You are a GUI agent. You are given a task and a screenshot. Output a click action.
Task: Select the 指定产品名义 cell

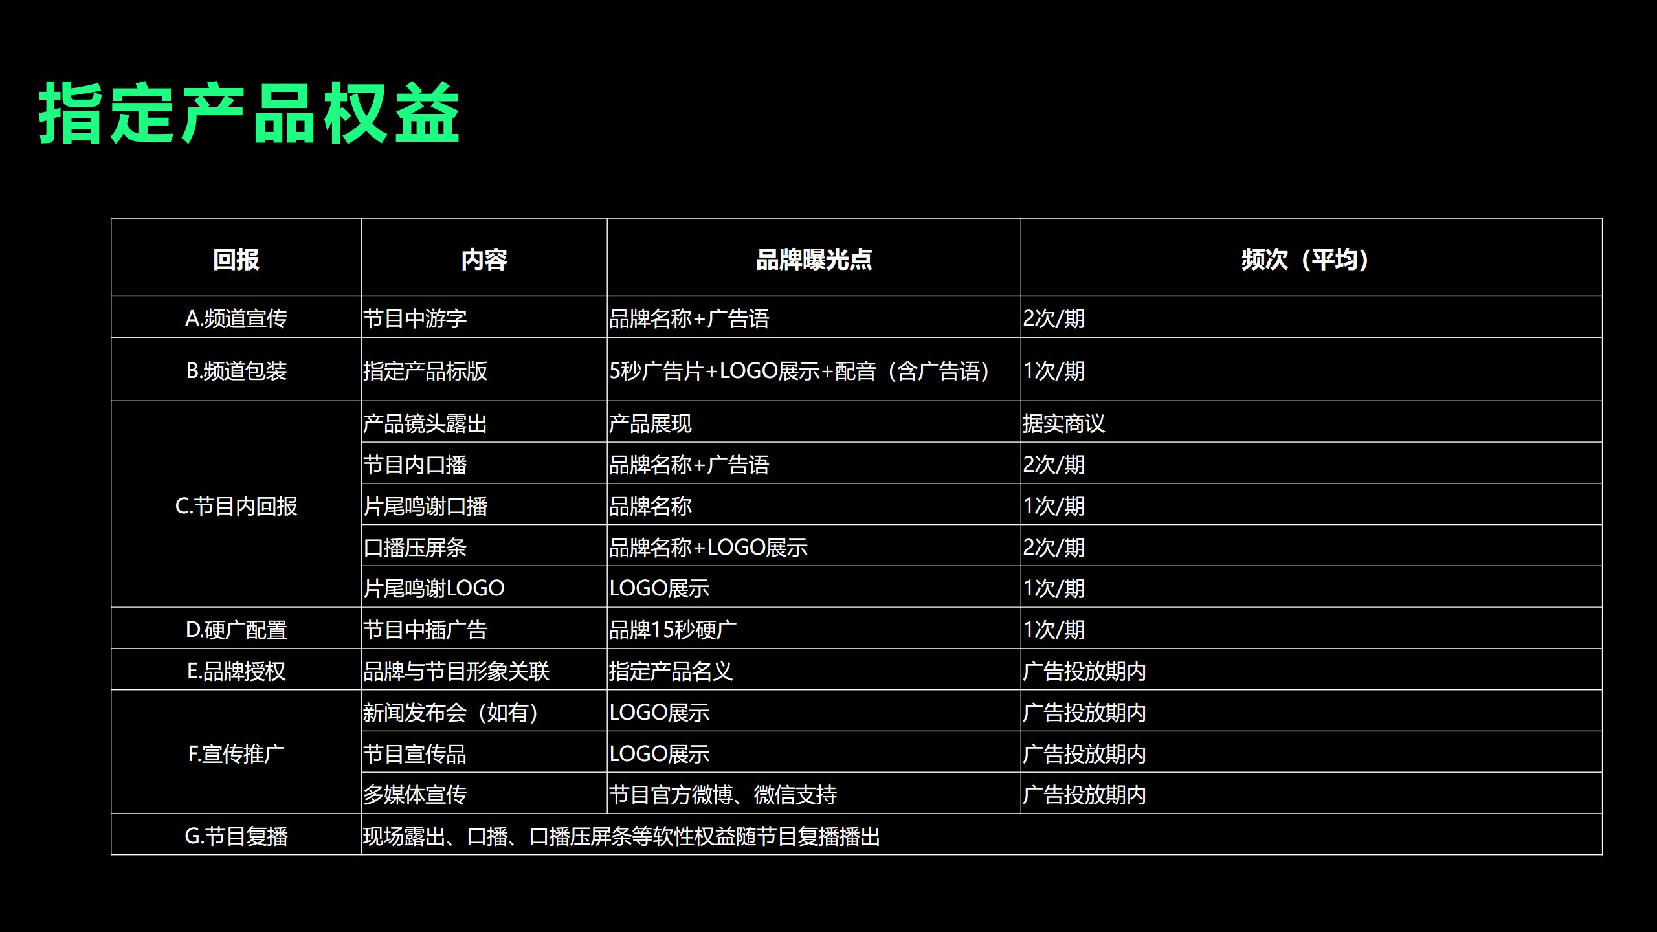[x=814, y=669]
